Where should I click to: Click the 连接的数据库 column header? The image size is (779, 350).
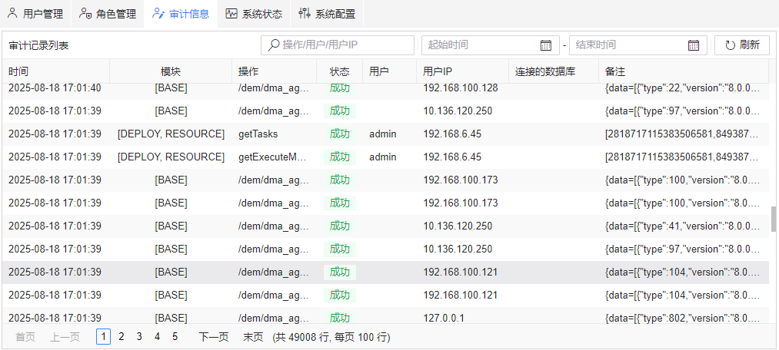coord(554,71)
